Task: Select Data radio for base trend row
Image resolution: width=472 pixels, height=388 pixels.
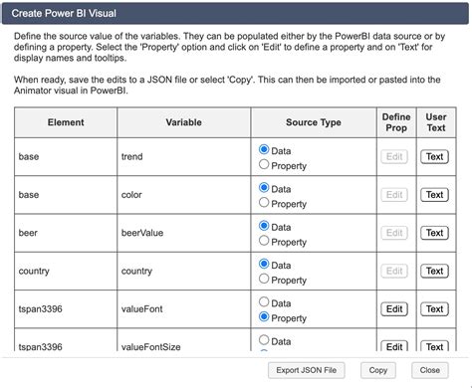Action: [264, 149]
